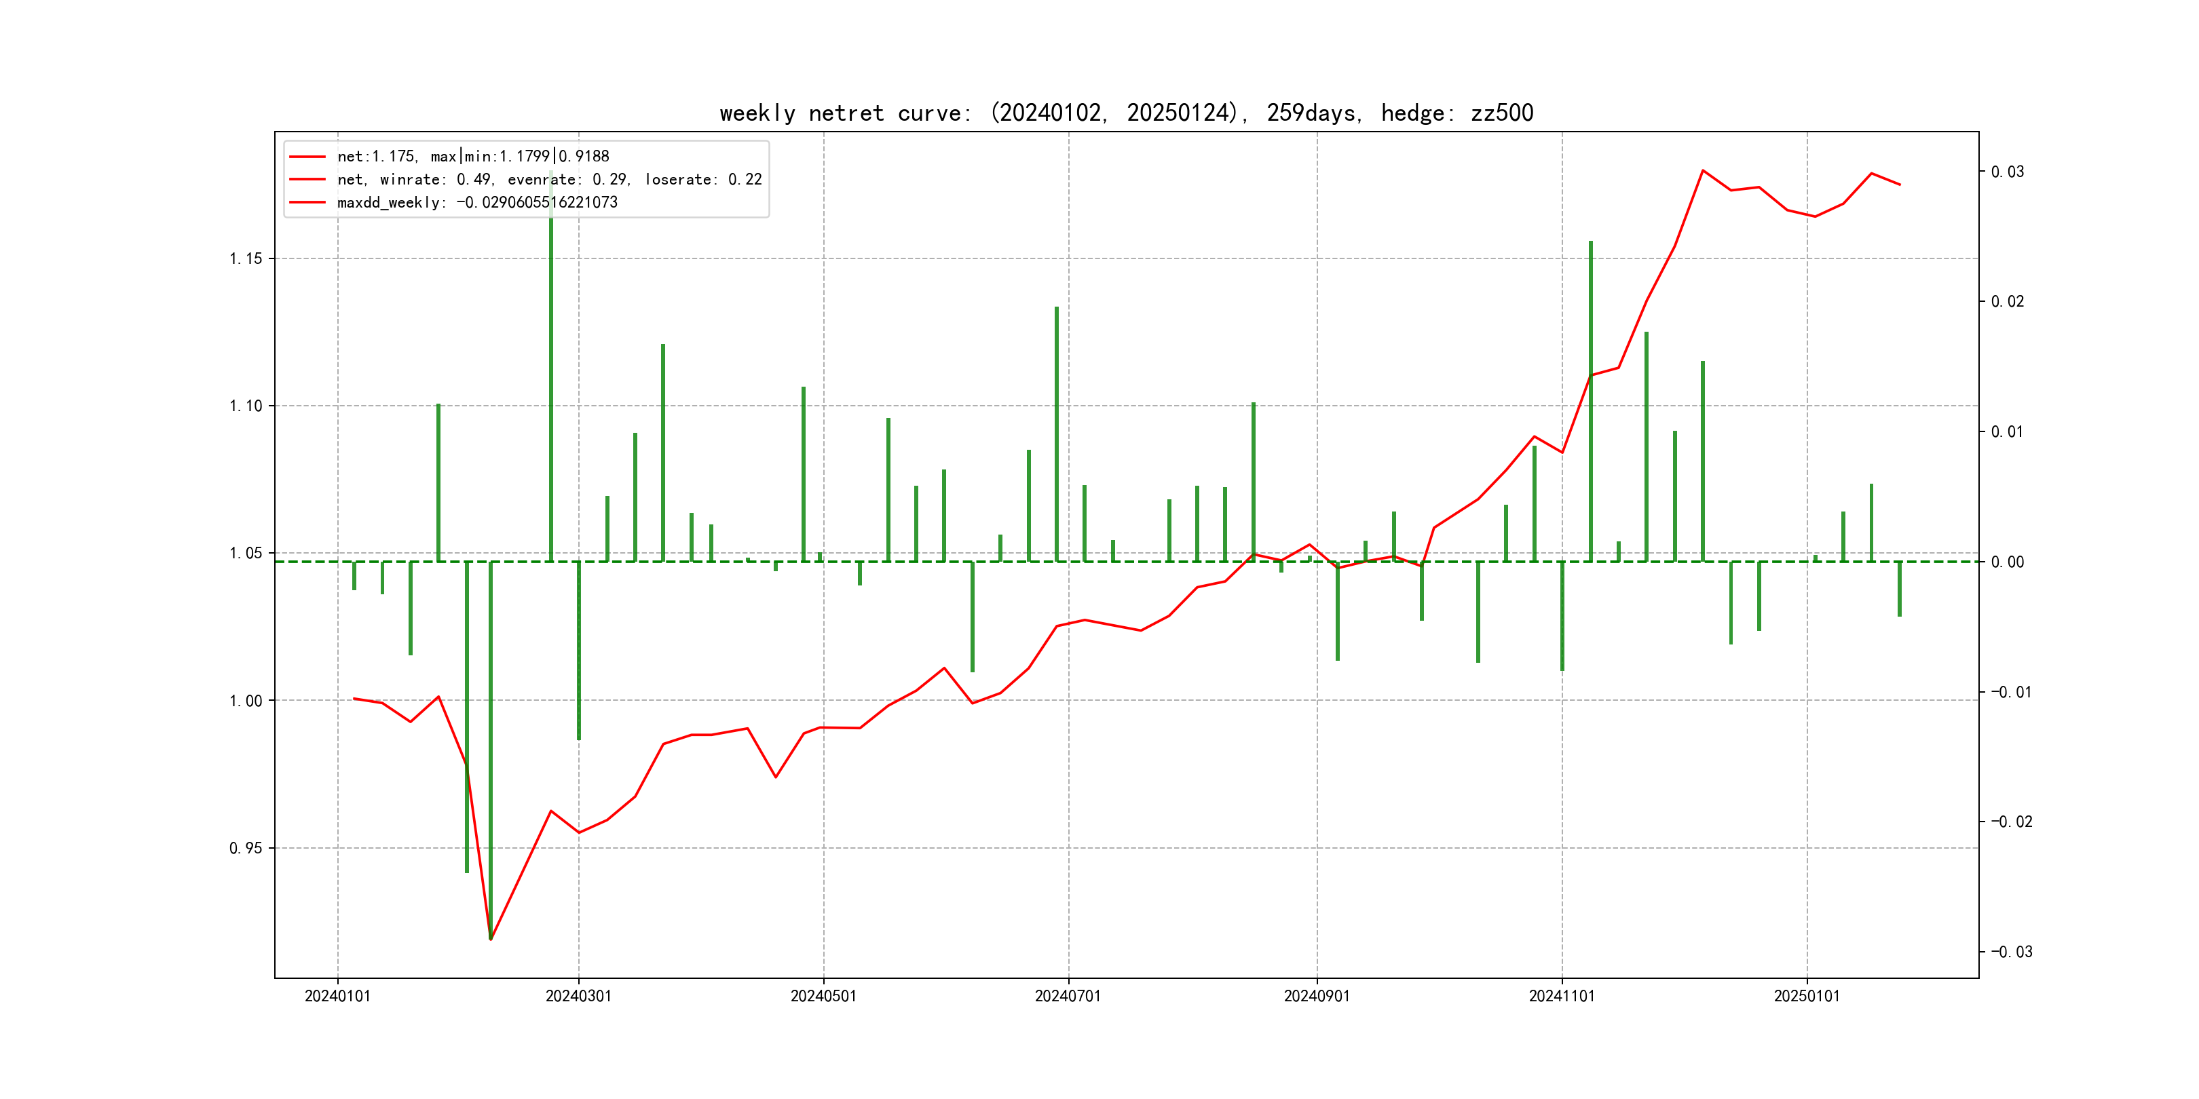This screenshot has height=1099, width=2199.
Task: Click x-axis tick label 20240501
Action: coord(823,996)
